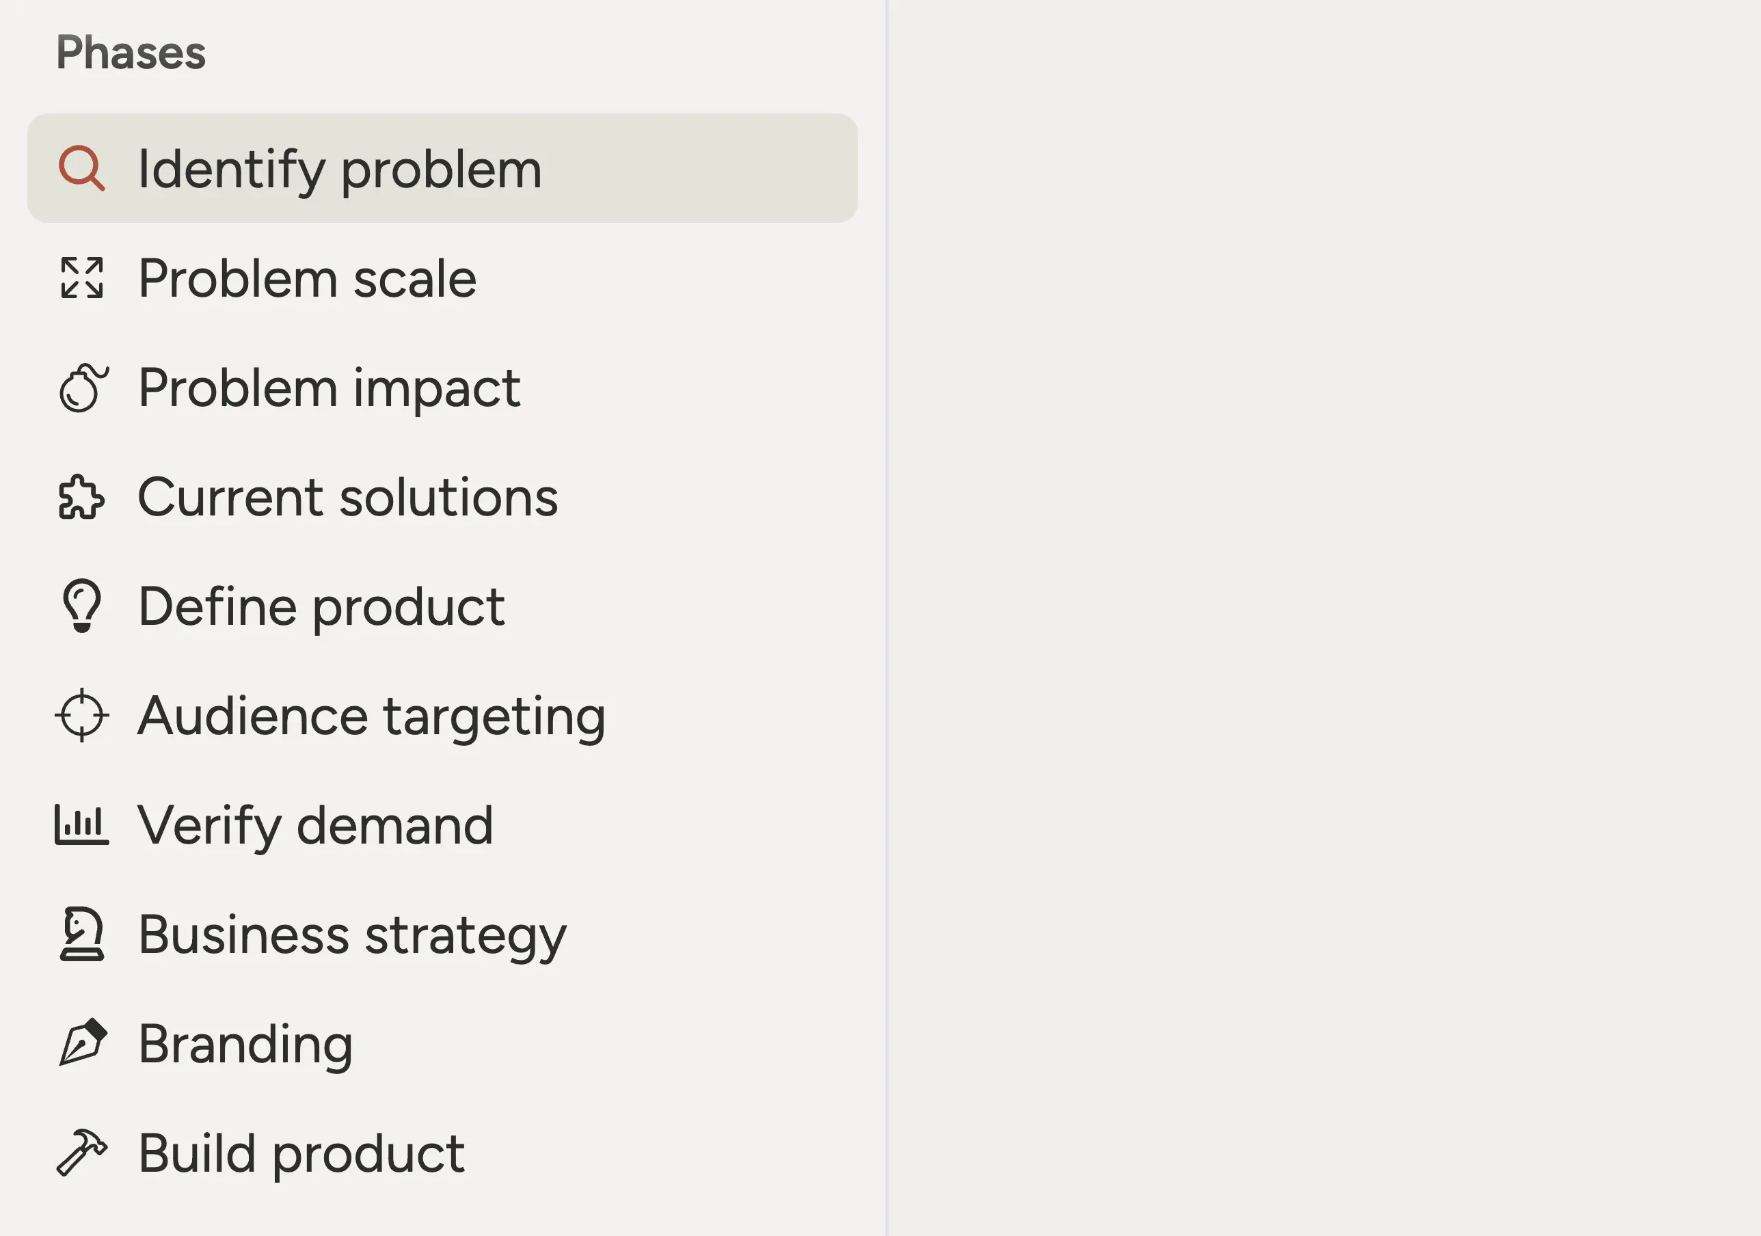Go to the Problem impact phase
This screenshot has width=1761, height=1236.
click(x=329, y=388)
